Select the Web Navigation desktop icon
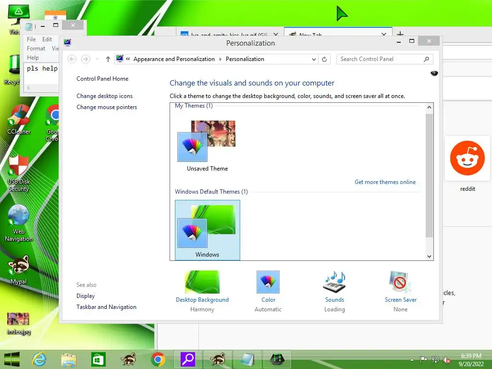This screenshot has width=492, height=369. click(19, 223)
